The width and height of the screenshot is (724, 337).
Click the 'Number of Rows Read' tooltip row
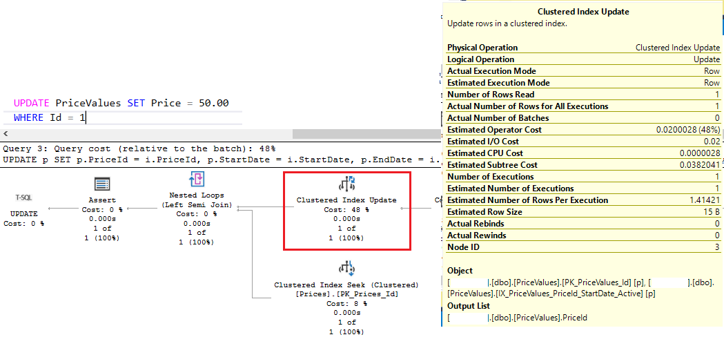click(583, 95)
